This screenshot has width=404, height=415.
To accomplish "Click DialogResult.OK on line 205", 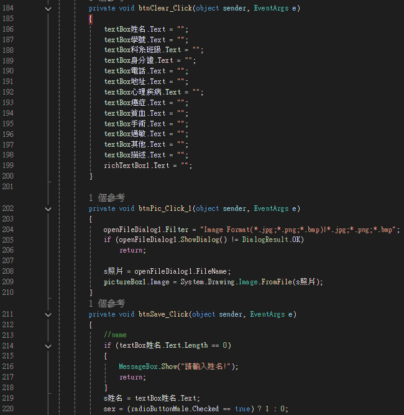I will click(x=272, y=240).
